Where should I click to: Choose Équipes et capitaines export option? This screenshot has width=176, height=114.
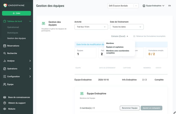click(115, 47)
